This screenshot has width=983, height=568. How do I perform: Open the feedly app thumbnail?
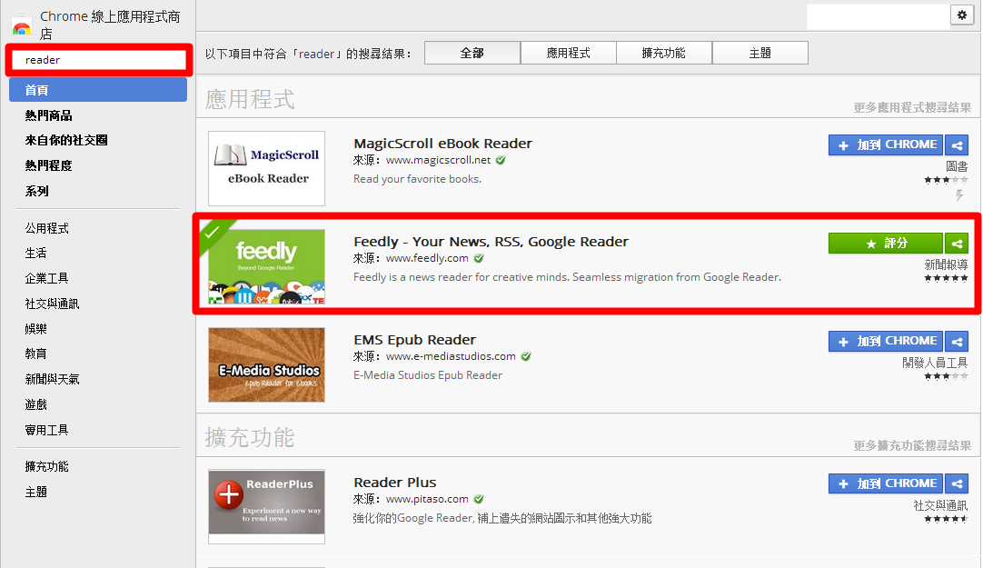tap(266, 266)
